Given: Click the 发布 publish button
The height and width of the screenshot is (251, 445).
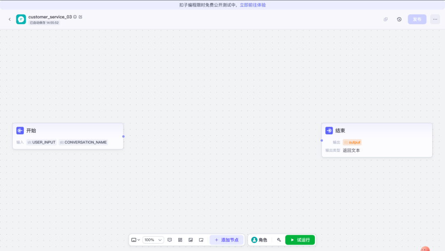Looking at the screenshot, I should click(417, 19).
